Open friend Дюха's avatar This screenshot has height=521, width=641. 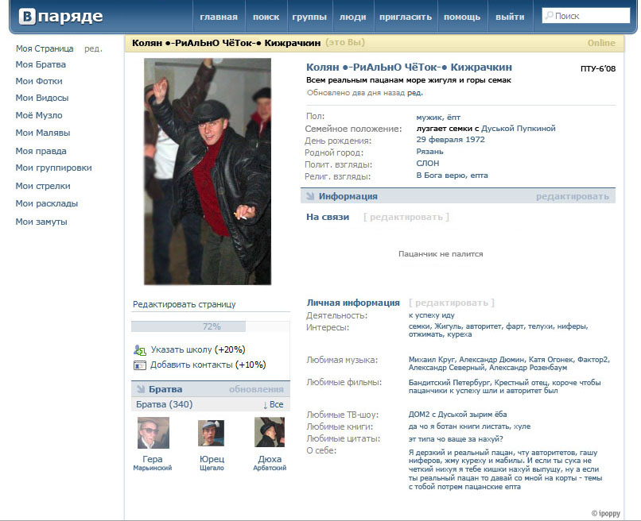pos(270,433)
